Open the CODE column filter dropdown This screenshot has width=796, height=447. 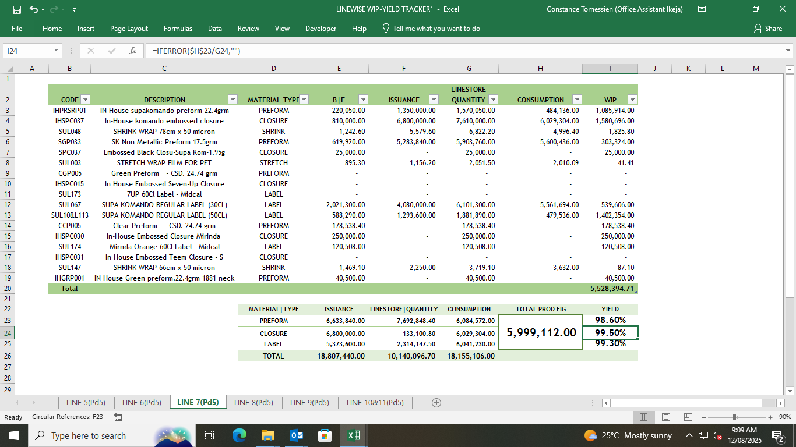coord(85,100)
